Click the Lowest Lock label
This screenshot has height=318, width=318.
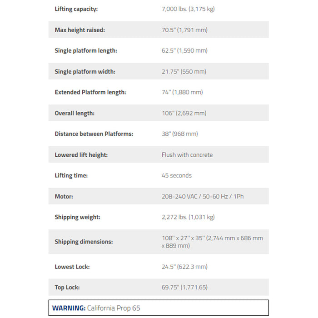tap(72, 267)
